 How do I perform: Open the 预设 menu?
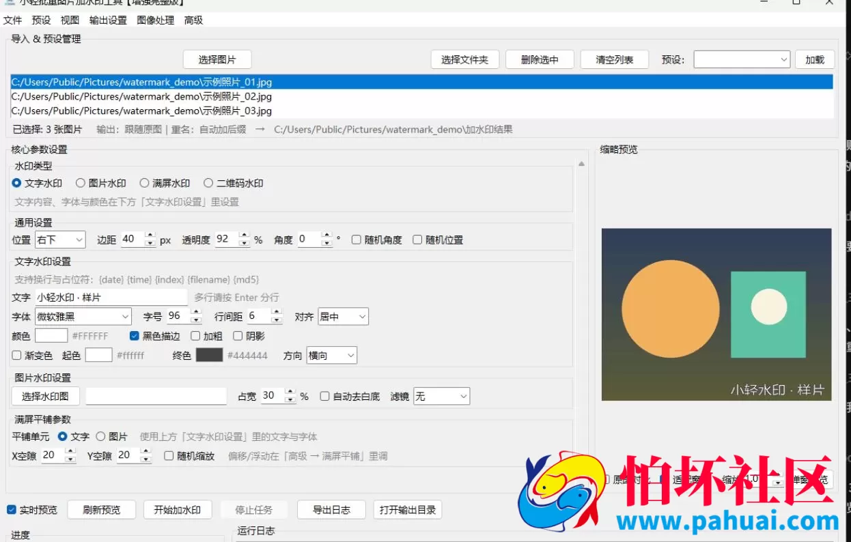[41, 20]
